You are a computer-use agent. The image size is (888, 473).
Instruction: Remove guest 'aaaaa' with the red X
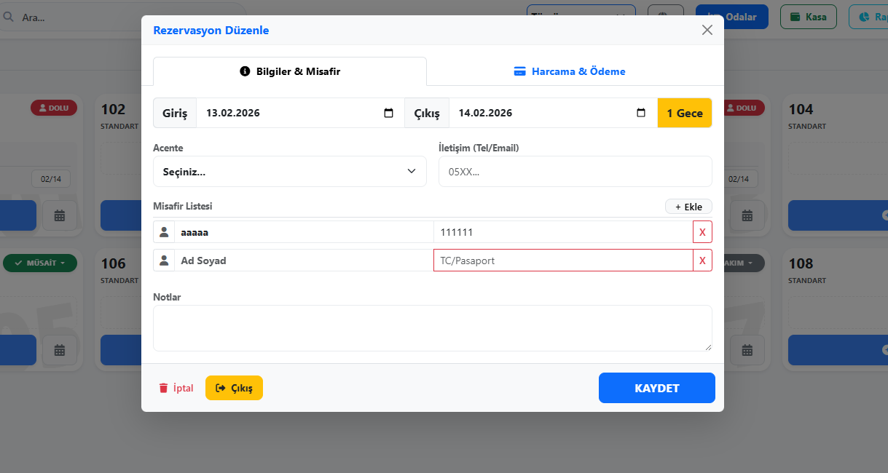[x=702, y=232]
